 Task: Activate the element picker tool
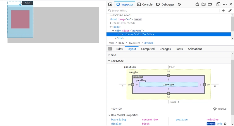coord(110,4)
